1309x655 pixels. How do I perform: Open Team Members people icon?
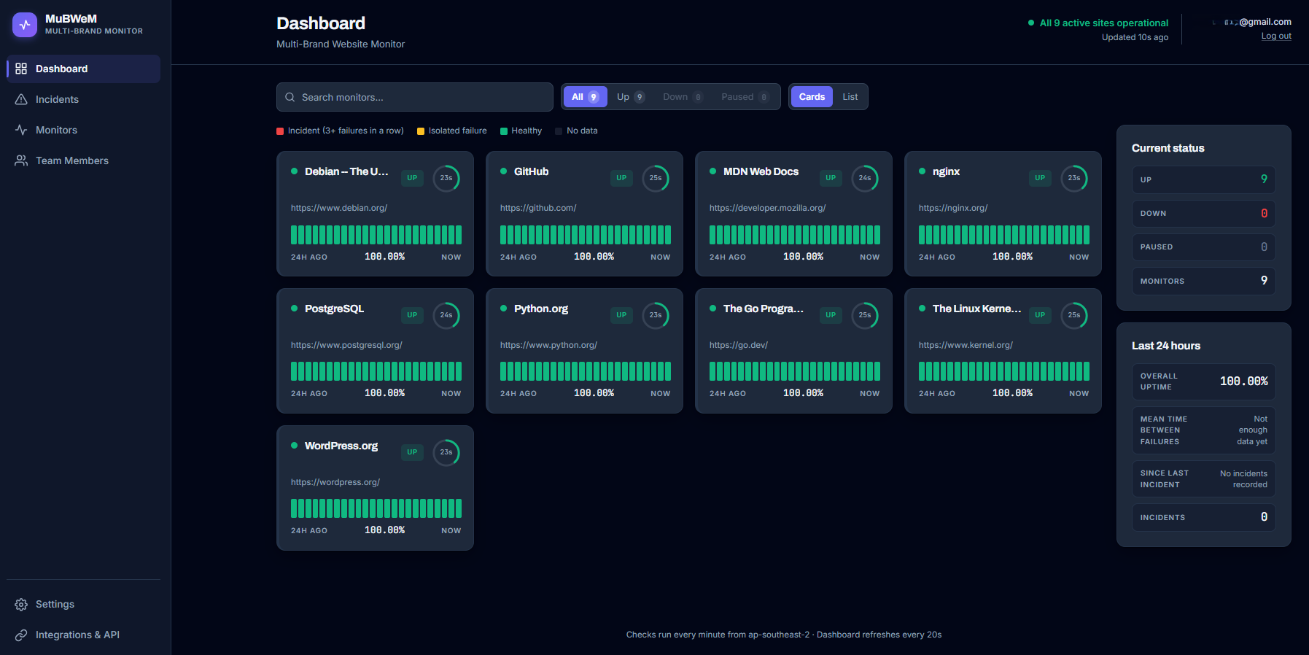[x=21, y=160]
